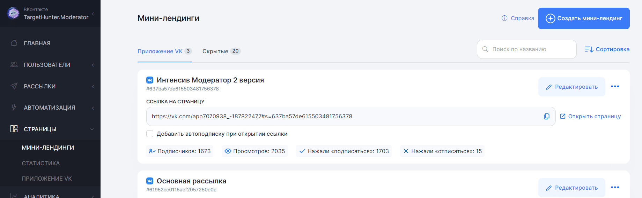642x198 pixels.
Task: Open СТАТИСТИКА in the sidebar submenu
Action: 41,163
